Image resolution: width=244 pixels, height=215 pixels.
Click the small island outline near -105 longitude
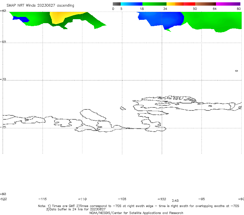123,108
